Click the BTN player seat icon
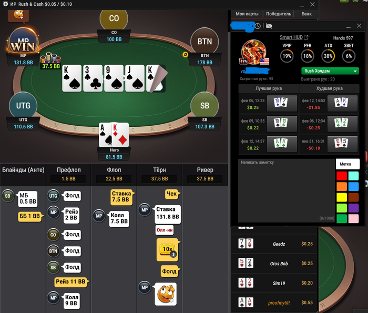368x313 pixels. coord(205,42)
